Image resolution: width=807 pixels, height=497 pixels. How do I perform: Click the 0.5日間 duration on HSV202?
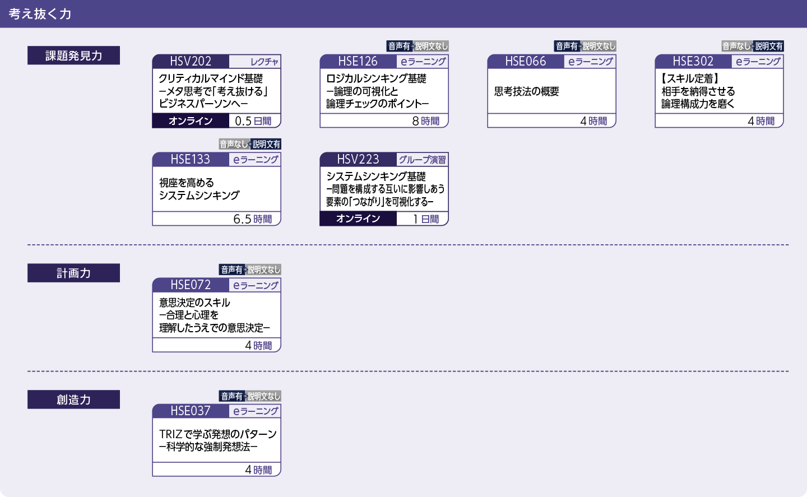pos(253,121)
